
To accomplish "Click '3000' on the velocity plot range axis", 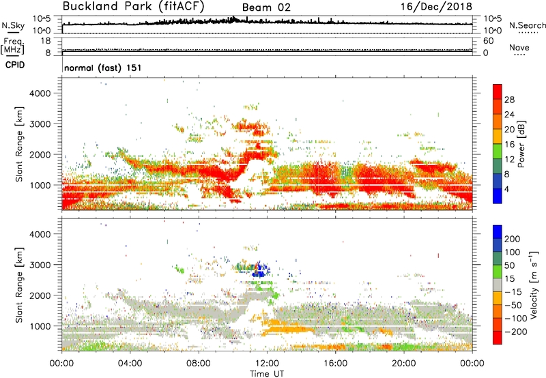I will 40,265.
